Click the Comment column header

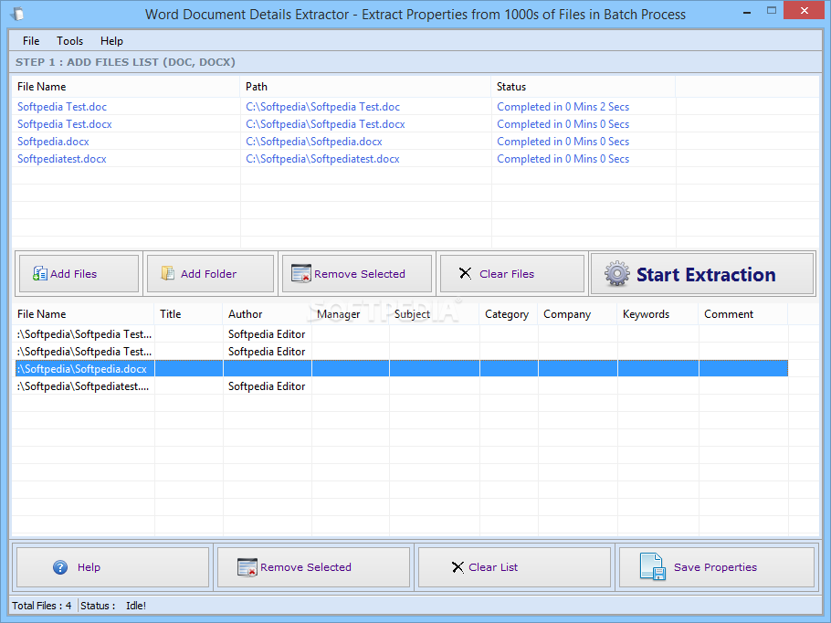pos(743,314)
